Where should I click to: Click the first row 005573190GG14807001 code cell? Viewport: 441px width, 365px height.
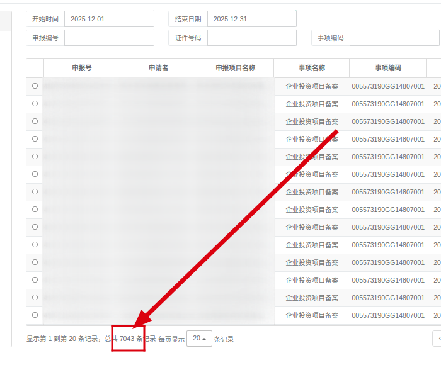click(388, 86)
